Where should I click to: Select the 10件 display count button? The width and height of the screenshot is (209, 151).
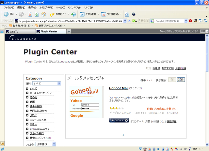tap(172, 80)
